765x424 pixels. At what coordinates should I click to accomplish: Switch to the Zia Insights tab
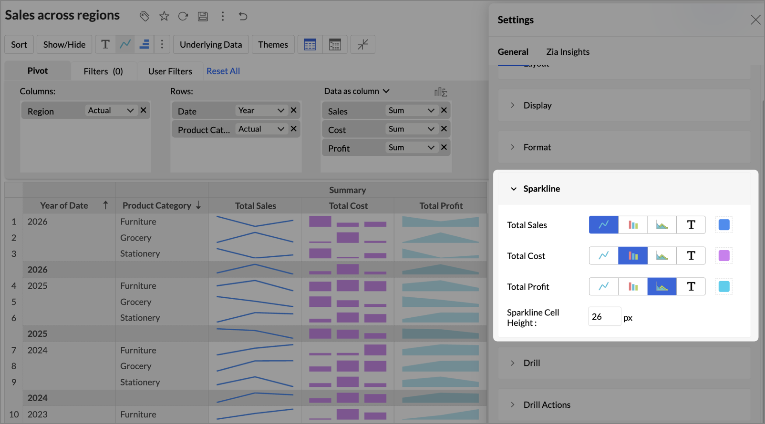coord(568,52)
